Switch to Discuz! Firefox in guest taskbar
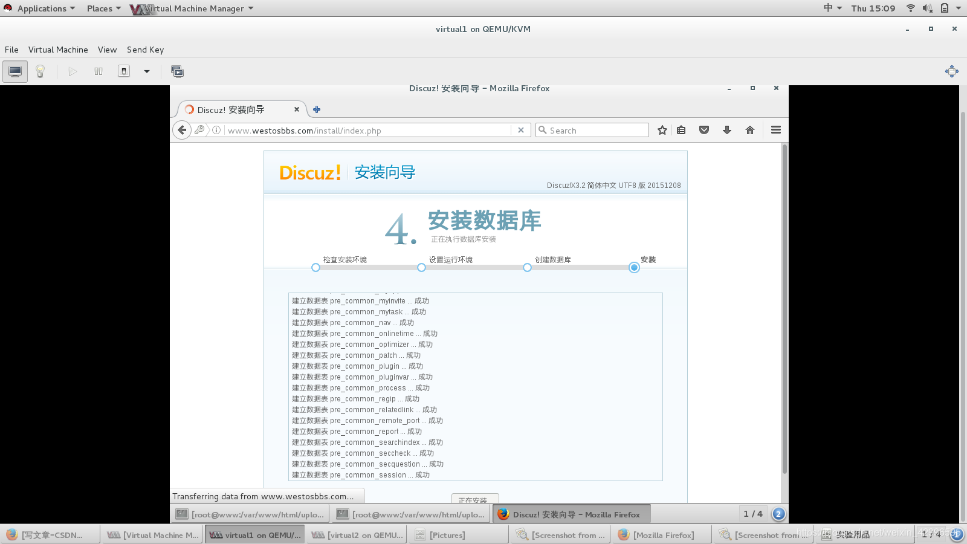The image size is (967, 544). click(572, 514)
